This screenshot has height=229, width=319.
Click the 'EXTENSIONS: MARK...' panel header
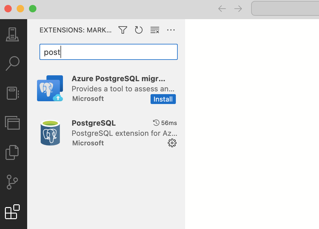click(x=76, y=30)
